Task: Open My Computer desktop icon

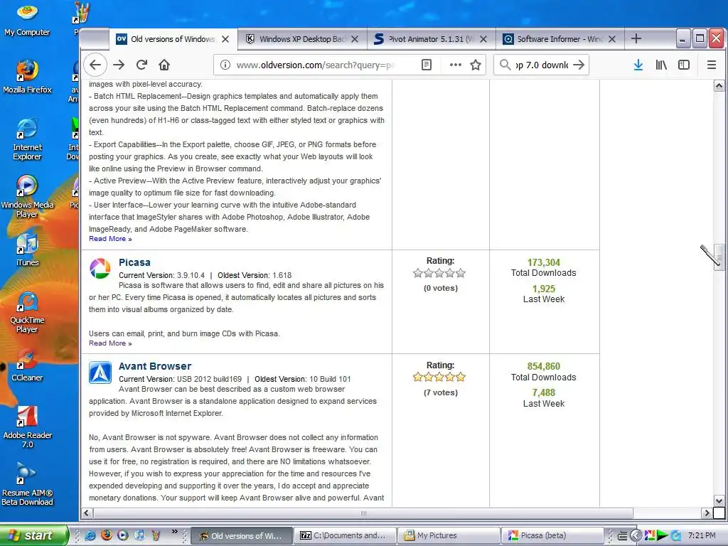Action: (x=28, y=21)
